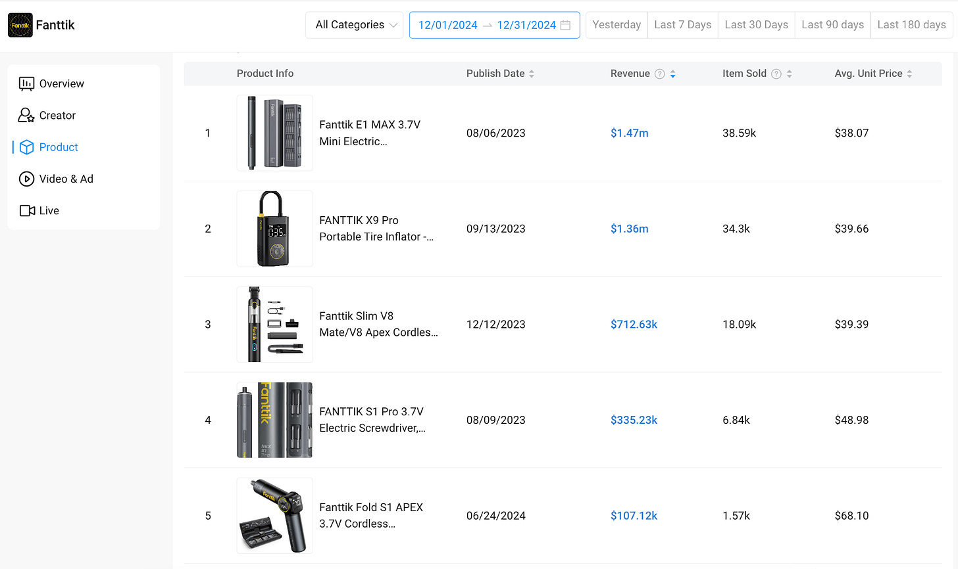Select Last 90 days range

coord(833,25)
